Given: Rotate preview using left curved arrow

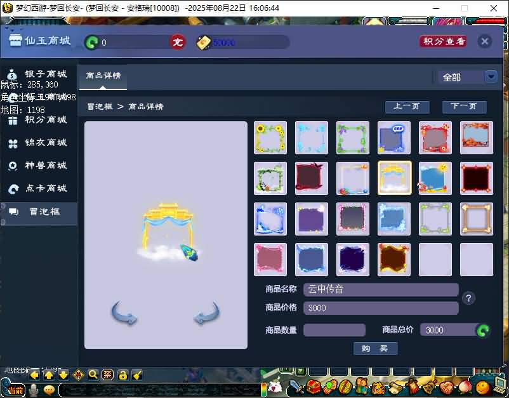Looking at the screenshot, I should coord(124,314).
